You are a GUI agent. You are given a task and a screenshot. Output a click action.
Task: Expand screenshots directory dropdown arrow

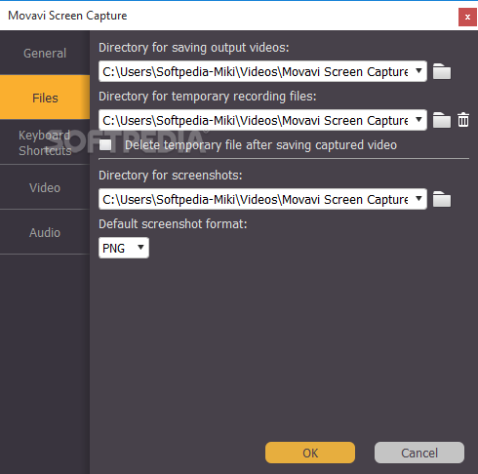tap(418, 199)
